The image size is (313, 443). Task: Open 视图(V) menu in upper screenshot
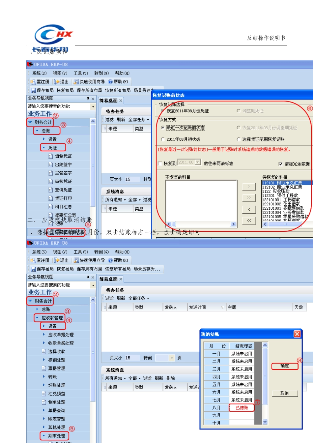[x=60, y=73]
